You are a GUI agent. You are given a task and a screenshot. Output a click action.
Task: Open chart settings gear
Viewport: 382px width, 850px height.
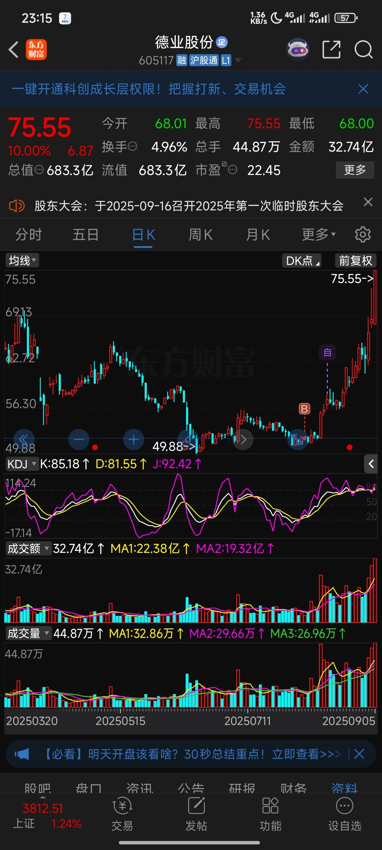(363, 234)
